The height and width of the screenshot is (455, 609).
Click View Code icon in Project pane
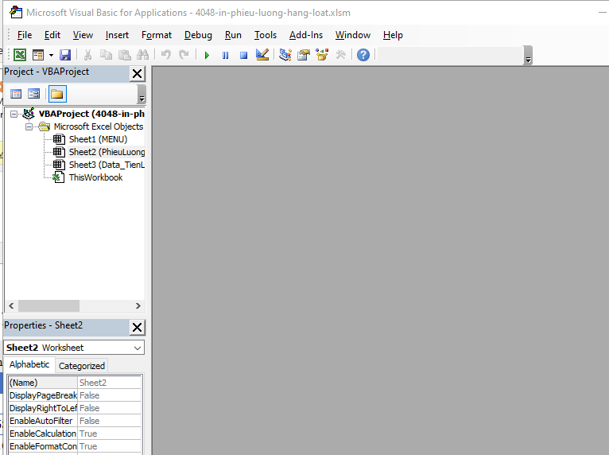pyautogui.click(x=16, y=94)
